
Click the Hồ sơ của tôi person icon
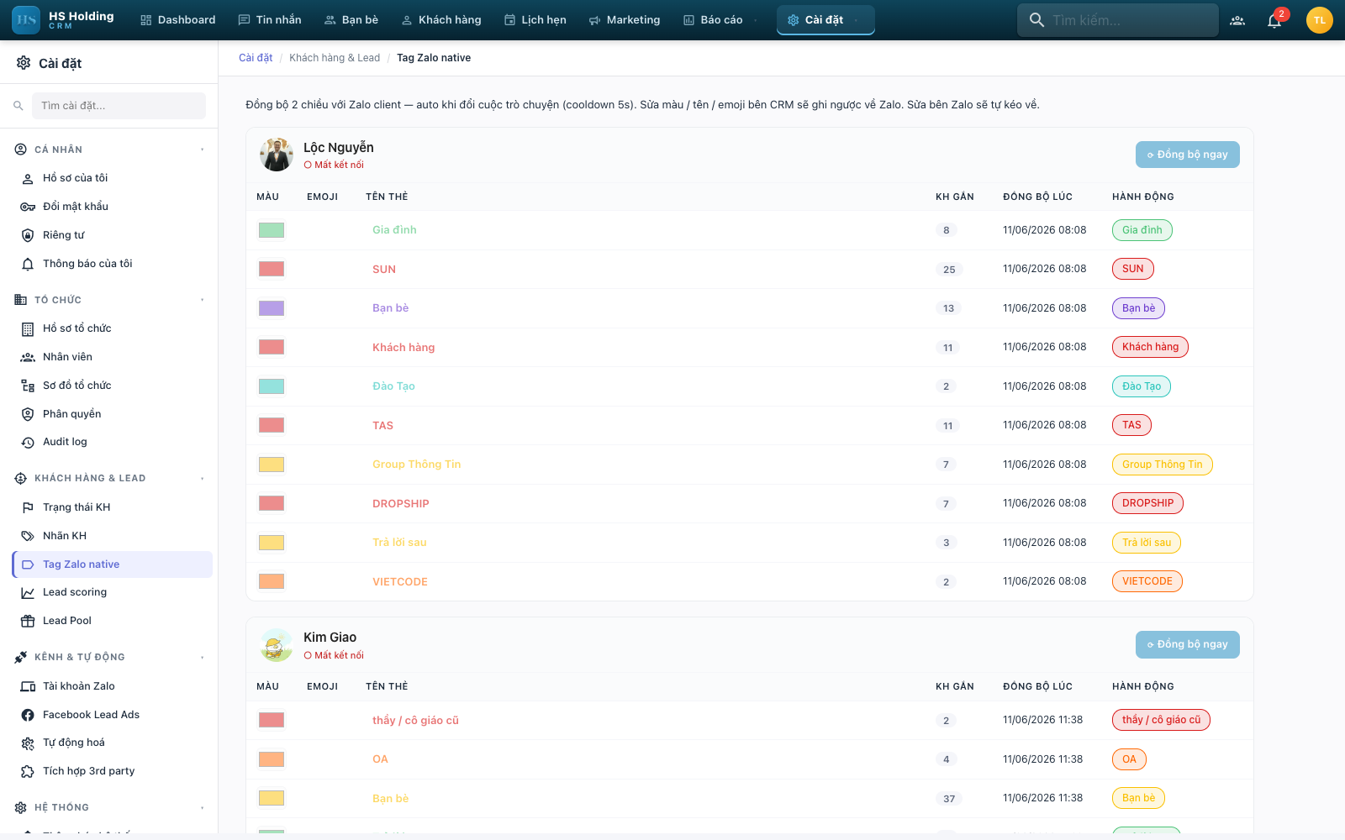(28, 178)
